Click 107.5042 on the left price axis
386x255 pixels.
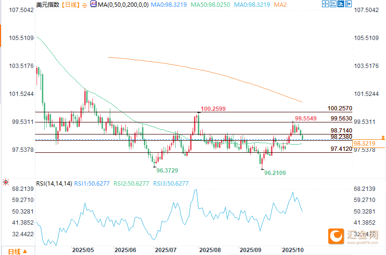click(x=21, y=10)
